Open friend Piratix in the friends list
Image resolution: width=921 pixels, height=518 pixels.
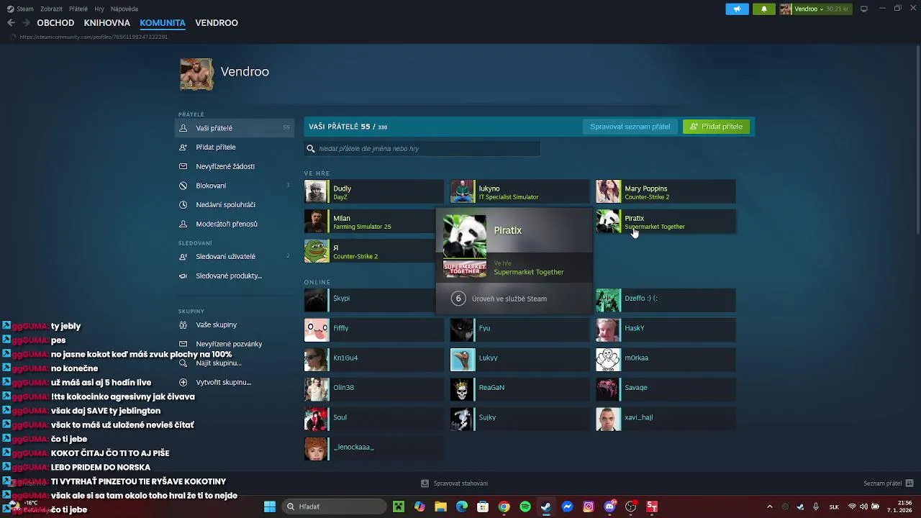coord(666,222)
